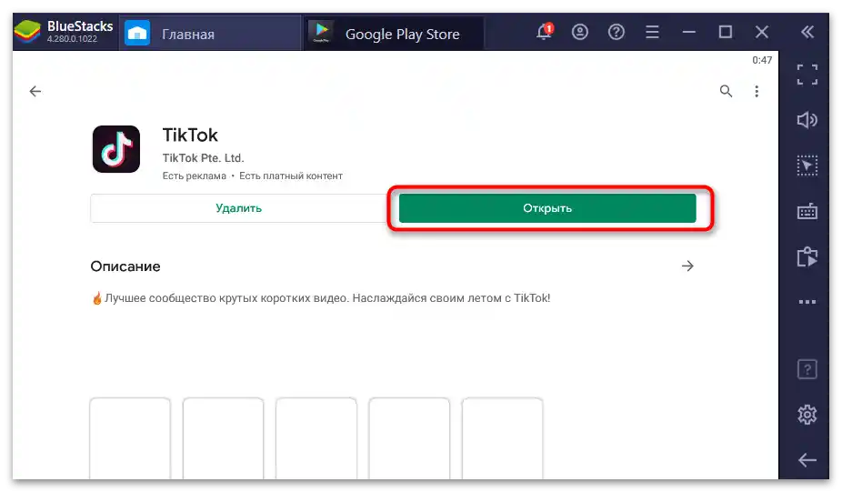Viewport: 842px width, 492px height.
Task: Click the BlueStacks logo icon
Action: click(27, 32)
